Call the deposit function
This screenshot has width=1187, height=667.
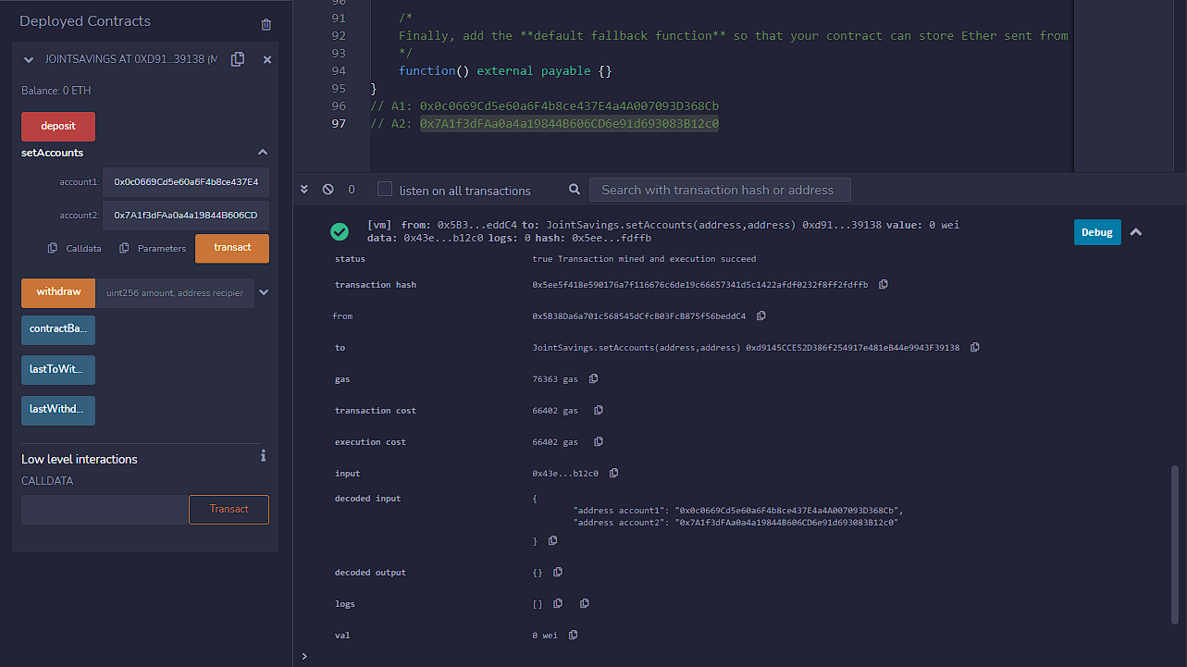[x=57, y=126]
